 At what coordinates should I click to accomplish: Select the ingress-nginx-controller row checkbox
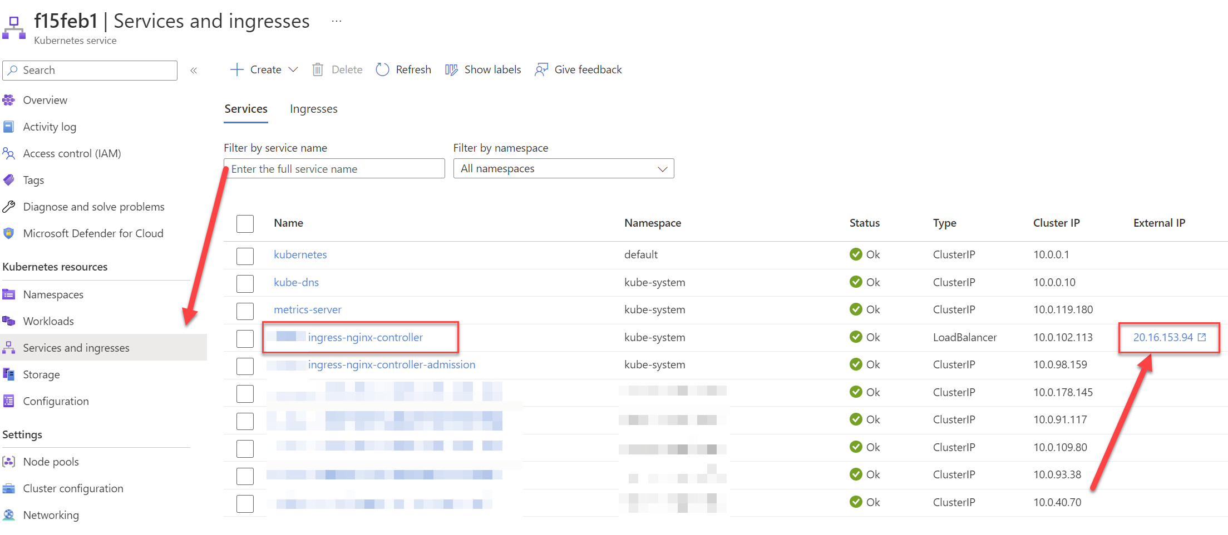point(245,338)
